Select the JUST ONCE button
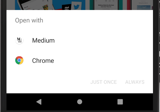The height and width of the screenshot is (112, 160). 104,82
